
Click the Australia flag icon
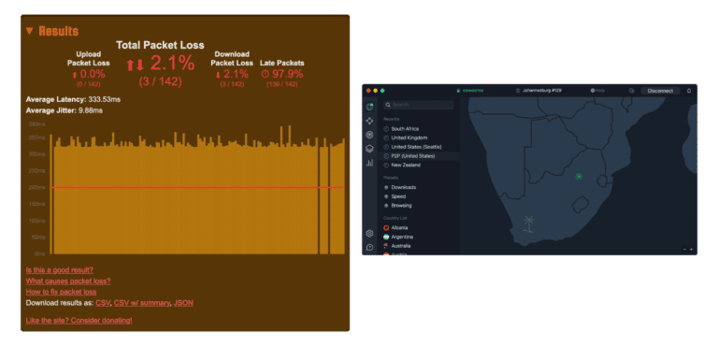(x=386, y=246)
